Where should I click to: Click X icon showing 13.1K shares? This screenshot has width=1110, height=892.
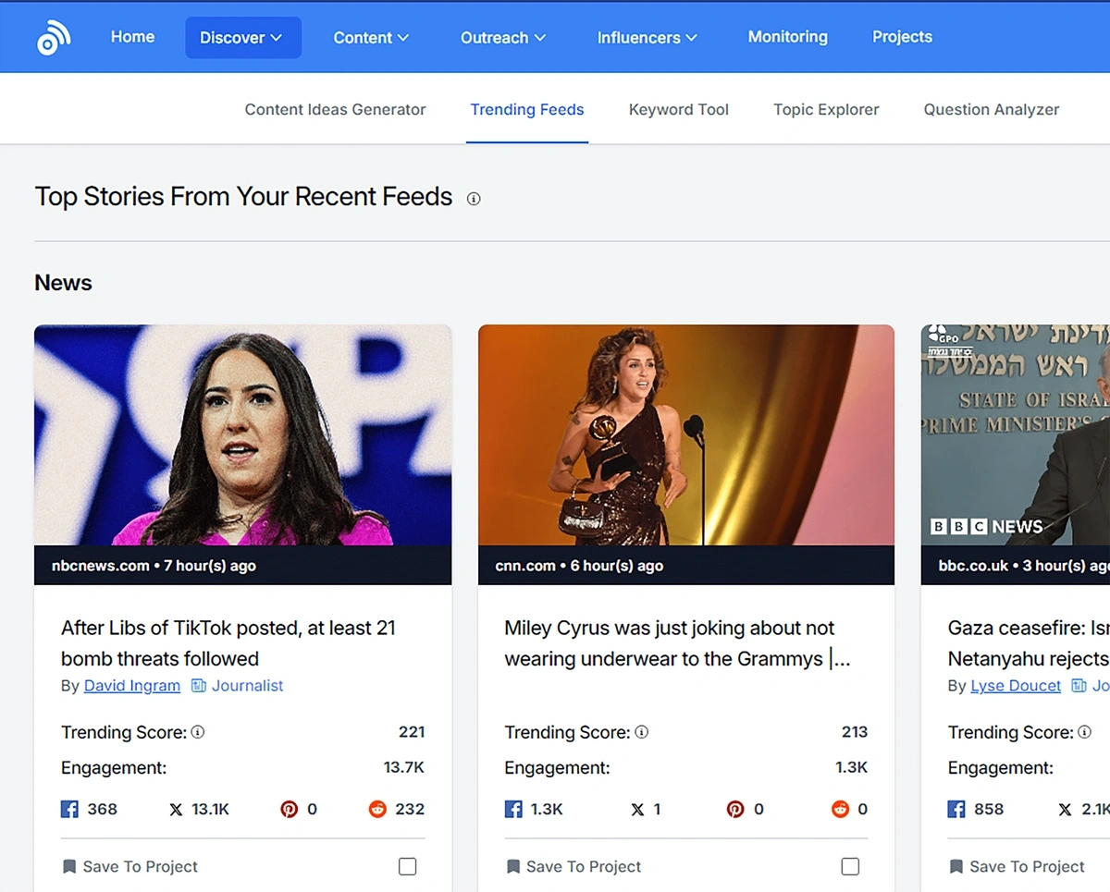click(x=176, y=810)
